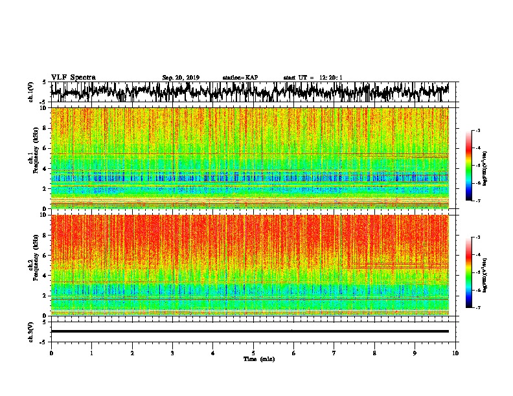Click the time axis tick label "6"
Image resolution: width=513 pixels, height=396 pixels.
pos(294,353)
